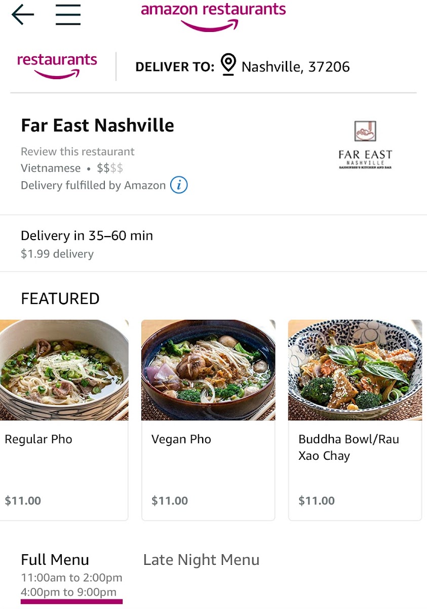Tap Delivery in 35–60 min row

[87, 236]
